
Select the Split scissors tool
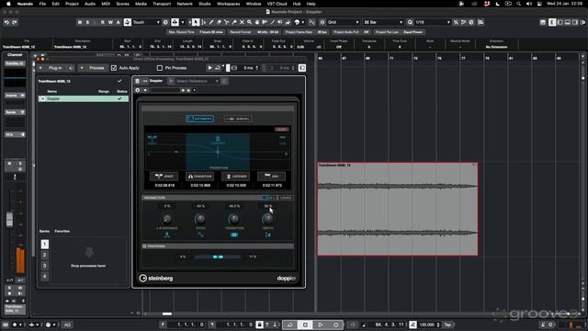tap(227, 22)
